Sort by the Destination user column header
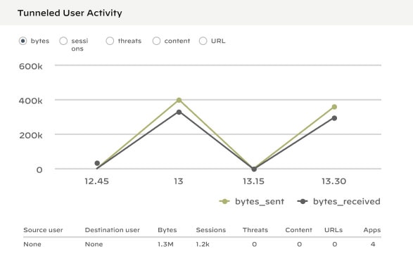The width and height of the screenshot is (413, 263). [112, 230]
